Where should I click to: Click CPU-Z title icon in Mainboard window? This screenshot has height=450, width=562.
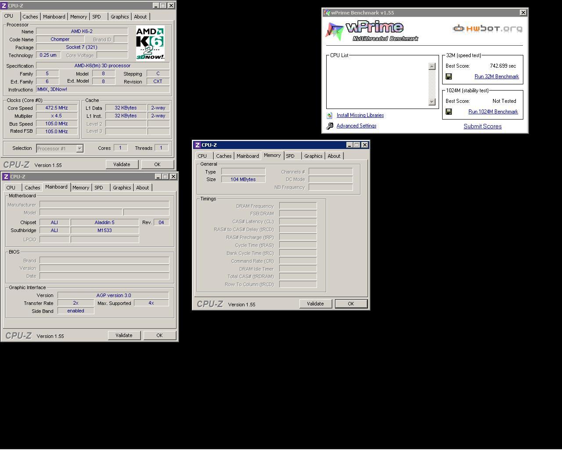coord(6,177)
